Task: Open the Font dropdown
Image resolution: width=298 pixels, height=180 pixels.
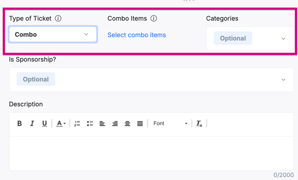Action: click(x=170, y=123)
